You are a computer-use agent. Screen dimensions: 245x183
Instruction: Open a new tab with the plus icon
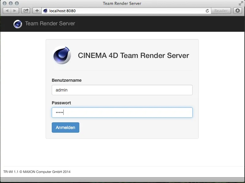coord(37,10)
